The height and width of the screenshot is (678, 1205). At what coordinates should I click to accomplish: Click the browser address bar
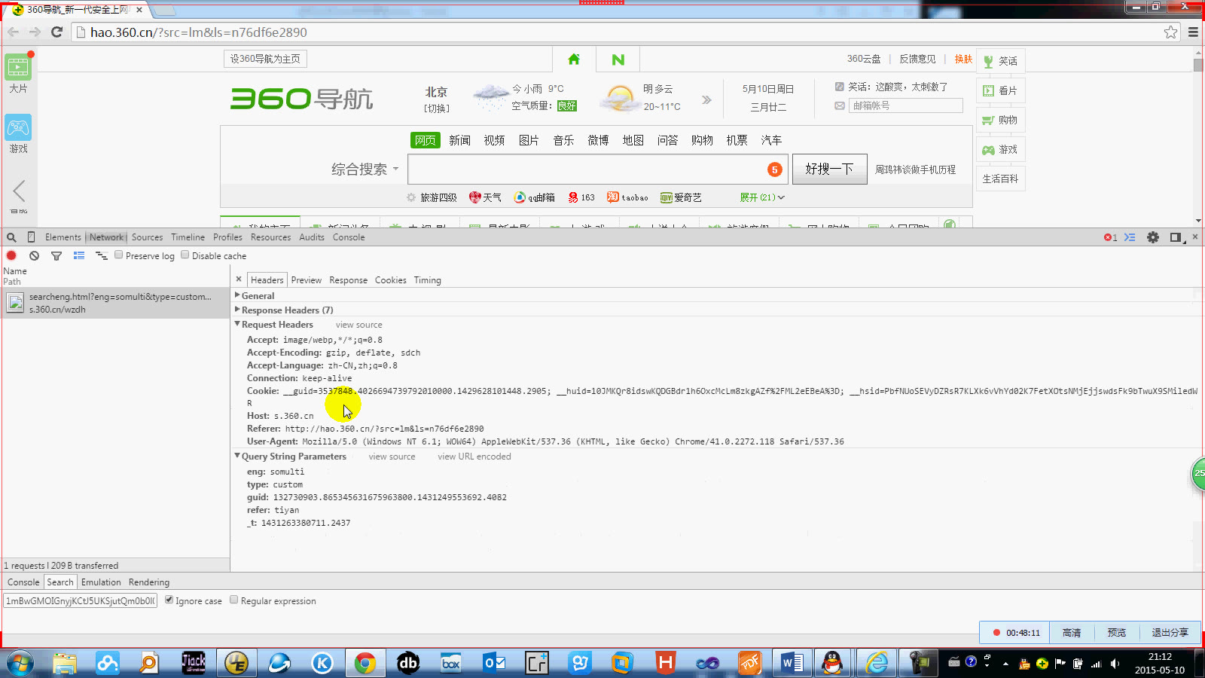coord(618,32)
